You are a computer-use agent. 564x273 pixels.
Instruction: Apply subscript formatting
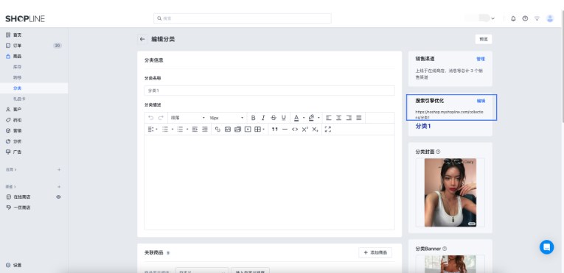(x=315, y=130)
